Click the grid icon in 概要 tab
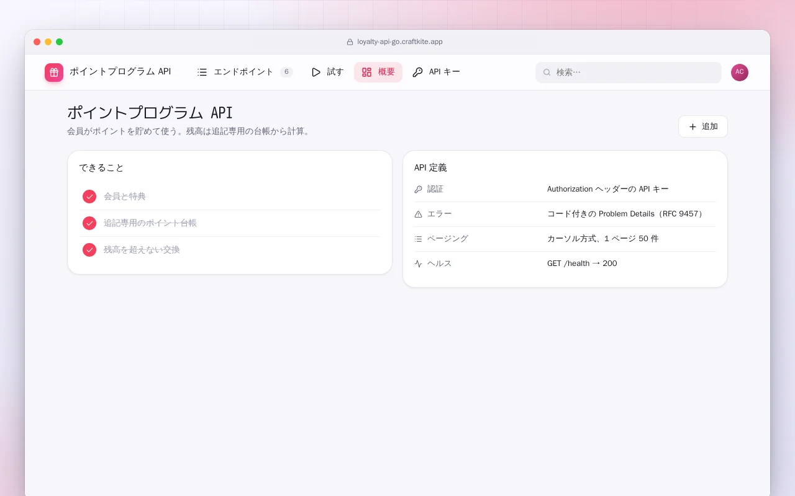This screenshot has width=795, height=496. pos(367,72)
